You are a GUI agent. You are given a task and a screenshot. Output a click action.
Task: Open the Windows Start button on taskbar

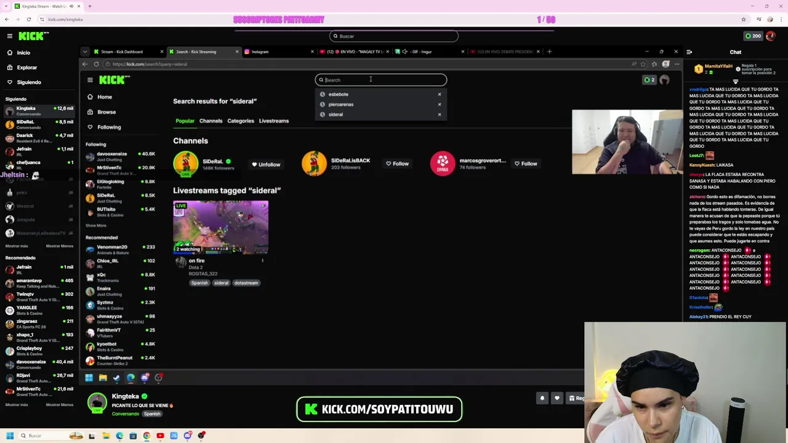point(10,436)
